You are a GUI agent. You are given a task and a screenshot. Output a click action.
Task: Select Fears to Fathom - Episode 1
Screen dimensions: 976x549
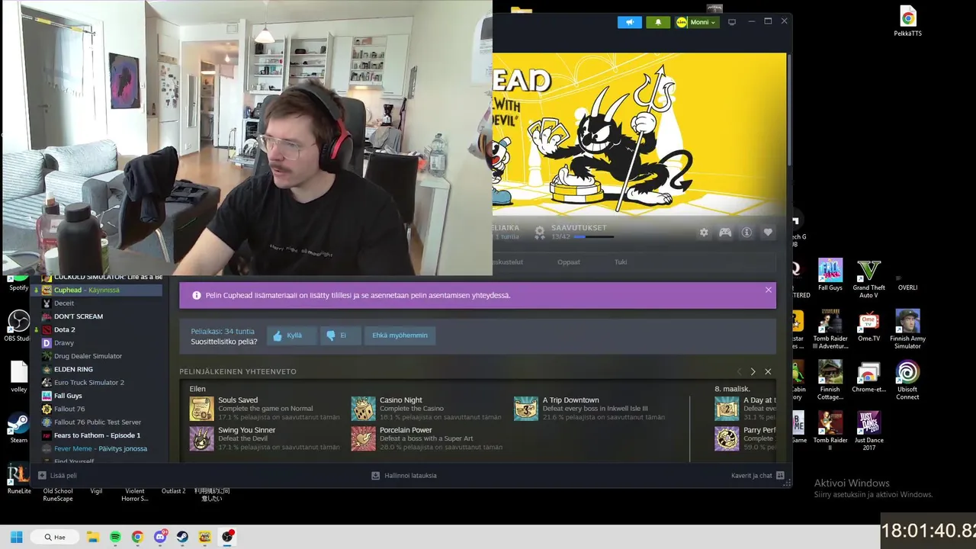[96, 435]
